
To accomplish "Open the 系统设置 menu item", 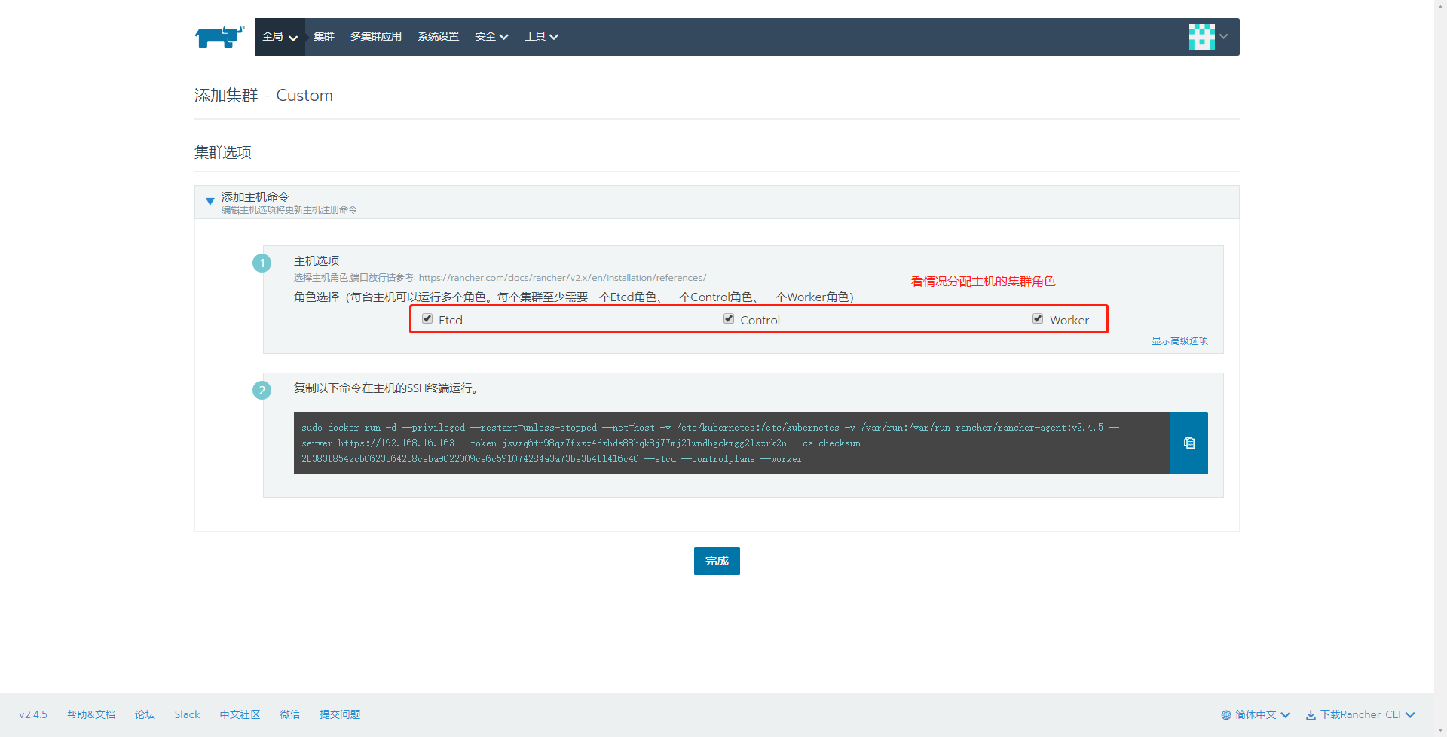I will coord(439,37).
